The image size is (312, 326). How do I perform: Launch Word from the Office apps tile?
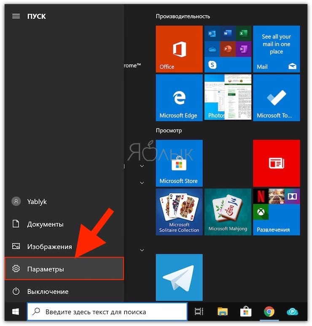(228, 33)
